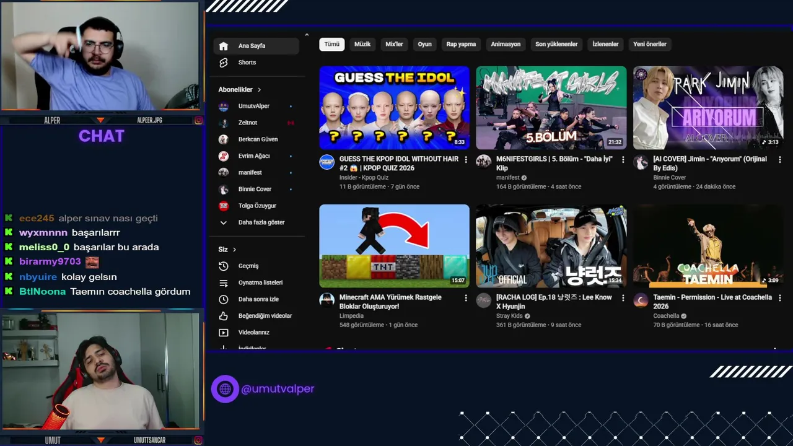
Task: Play the car interior RACHA LOG thumbnail
Action: (x=551, y=246)
